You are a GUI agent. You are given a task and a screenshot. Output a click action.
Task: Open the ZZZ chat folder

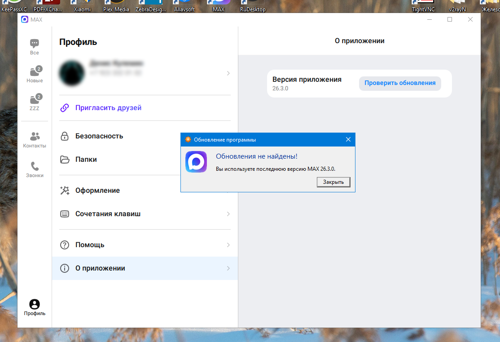(x=35, y=102)
